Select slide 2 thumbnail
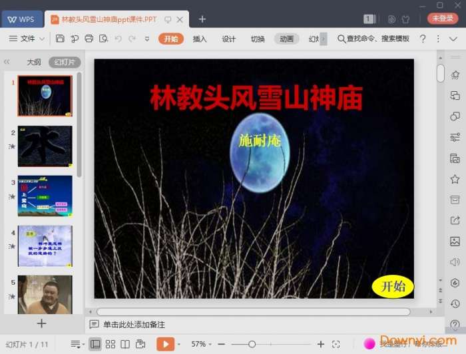The image size is (466, 354). click(45, 146)
